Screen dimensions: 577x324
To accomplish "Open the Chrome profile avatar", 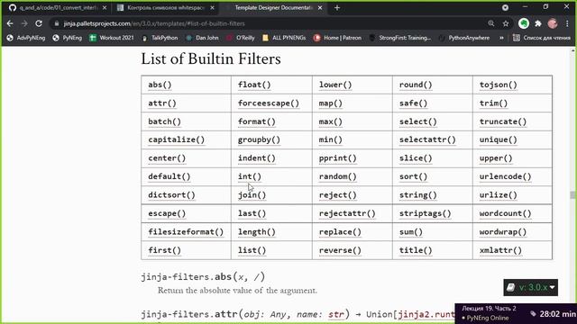I will (553, 23).
